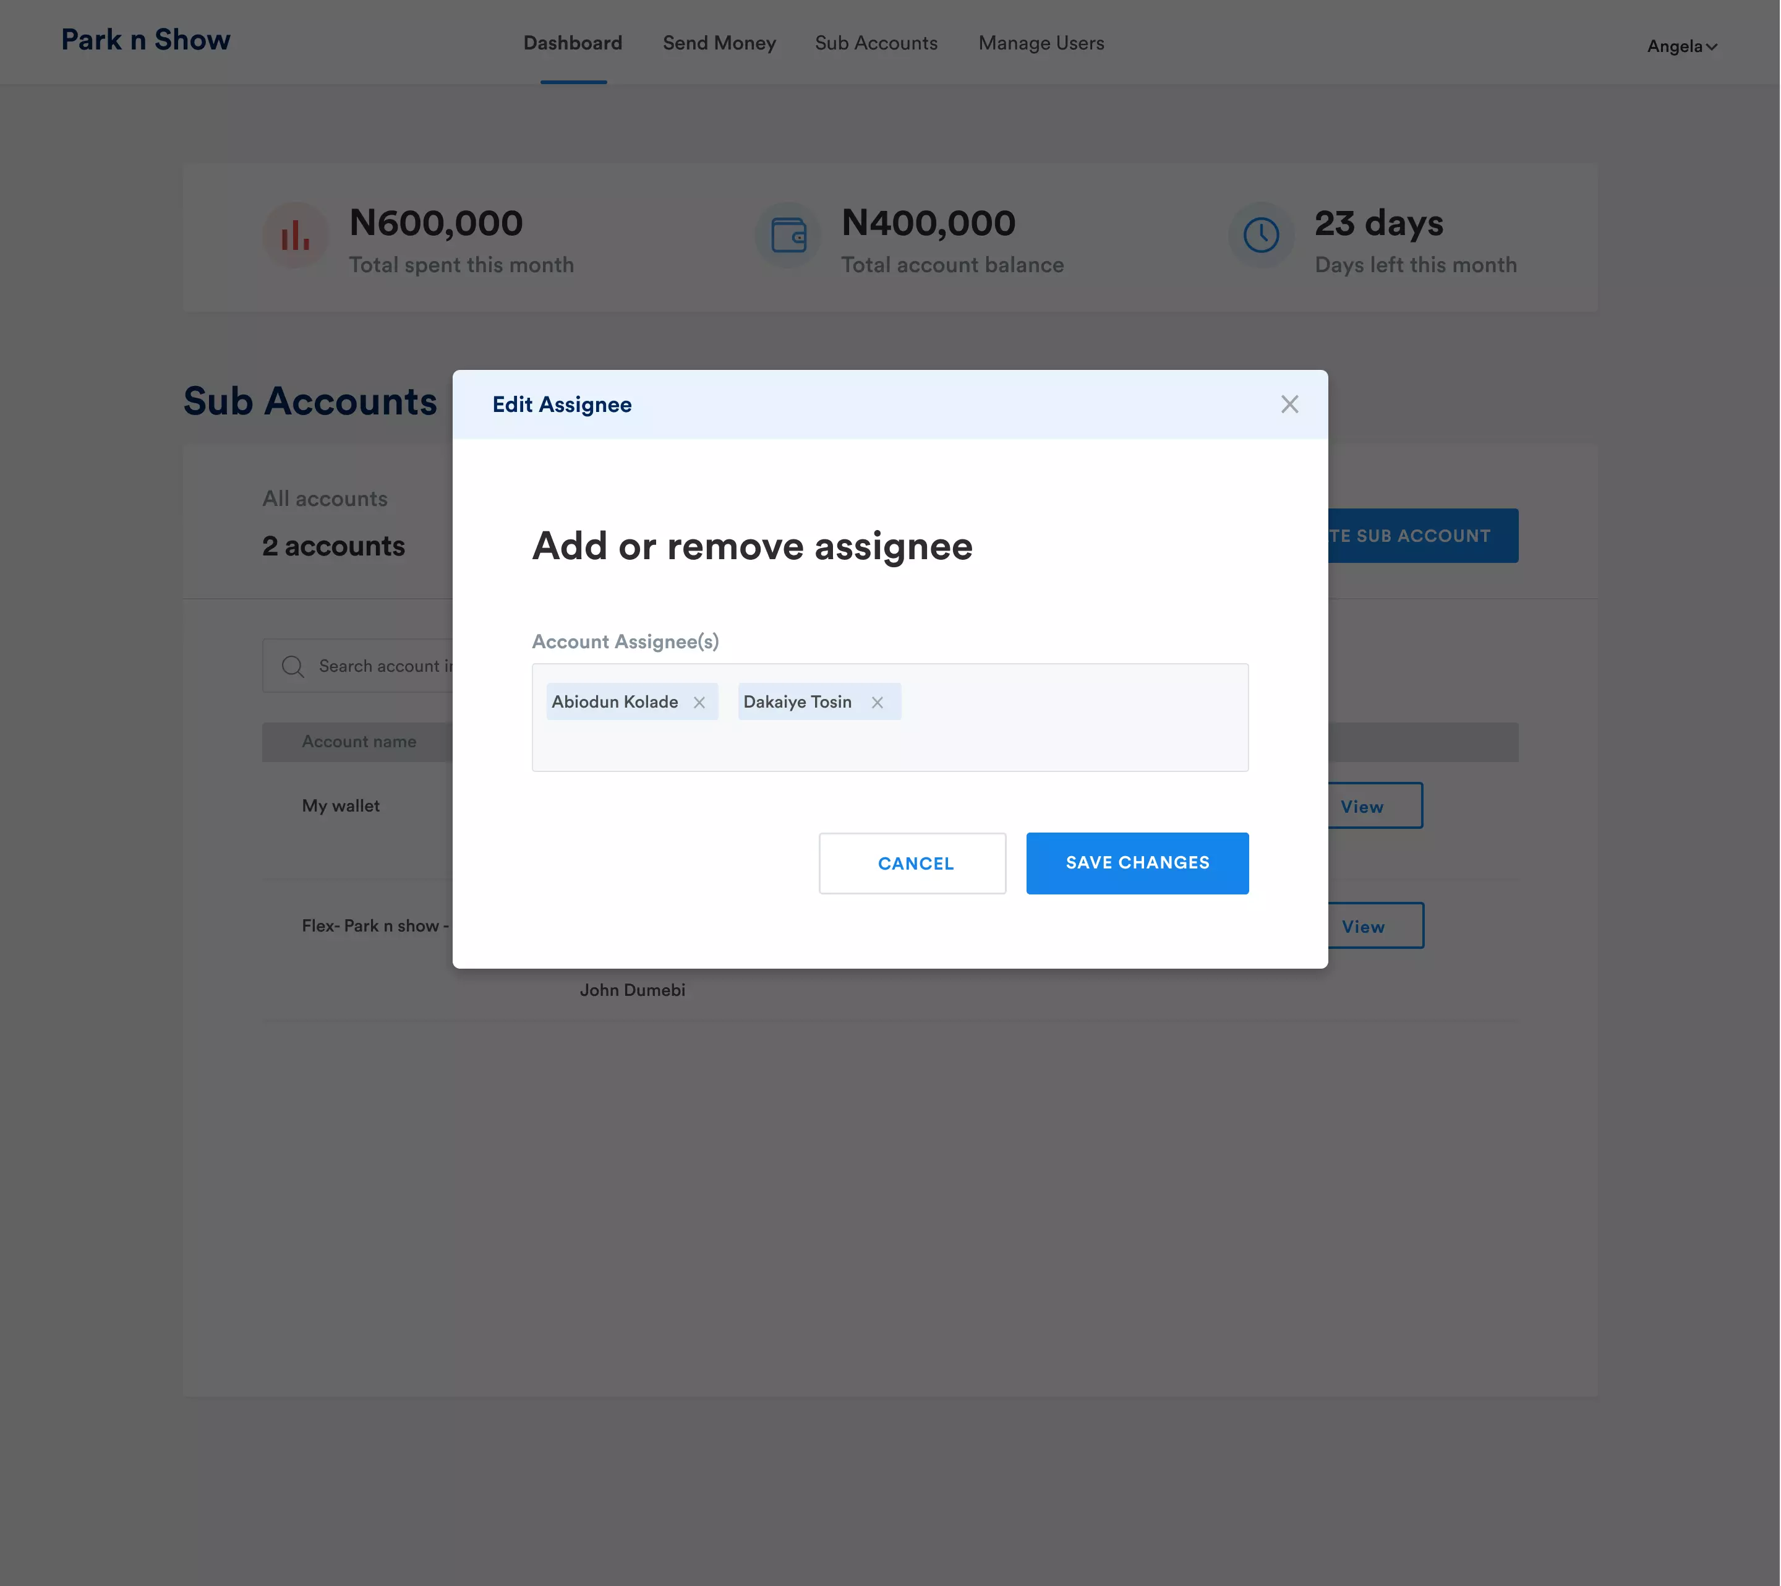
Task: Click the N600,000 total spent value
Action: pyautogui.click(x=437, y=223)
